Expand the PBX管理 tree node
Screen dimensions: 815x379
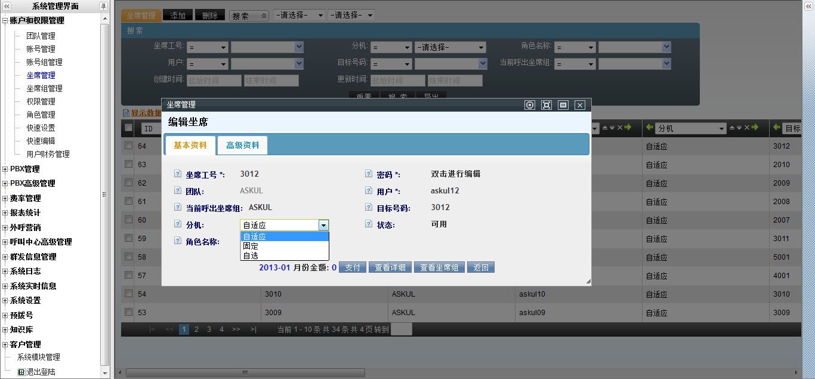[5, 169]
